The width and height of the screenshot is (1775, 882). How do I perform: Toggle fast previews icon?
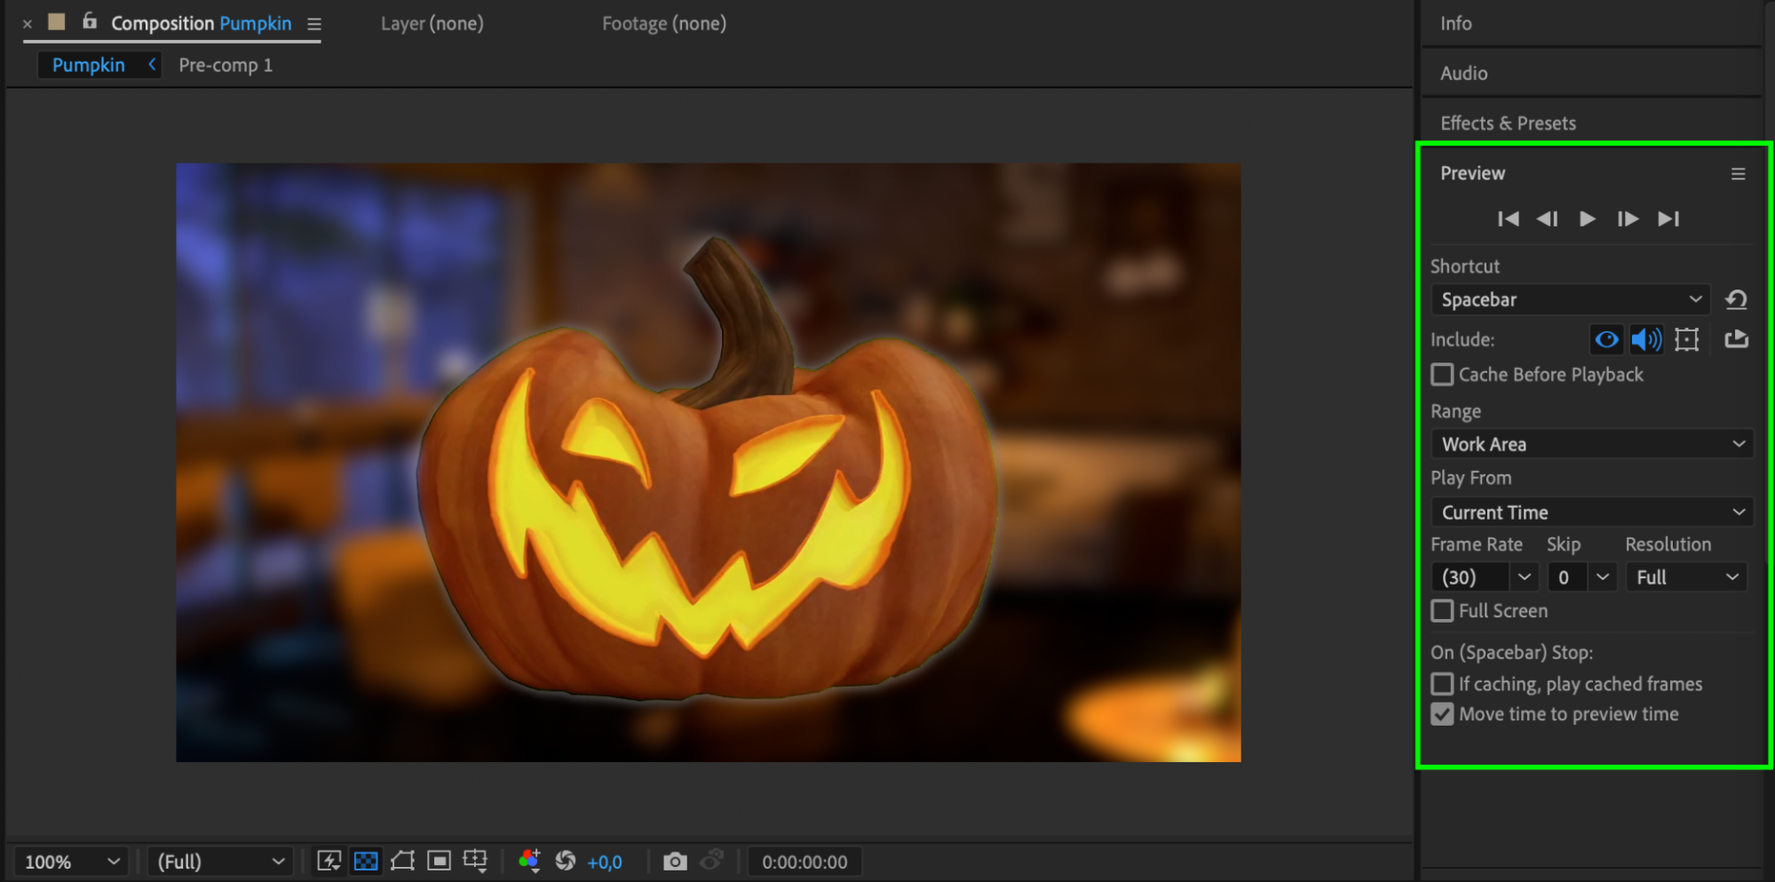pyautogui.click(x=329, y=861)
